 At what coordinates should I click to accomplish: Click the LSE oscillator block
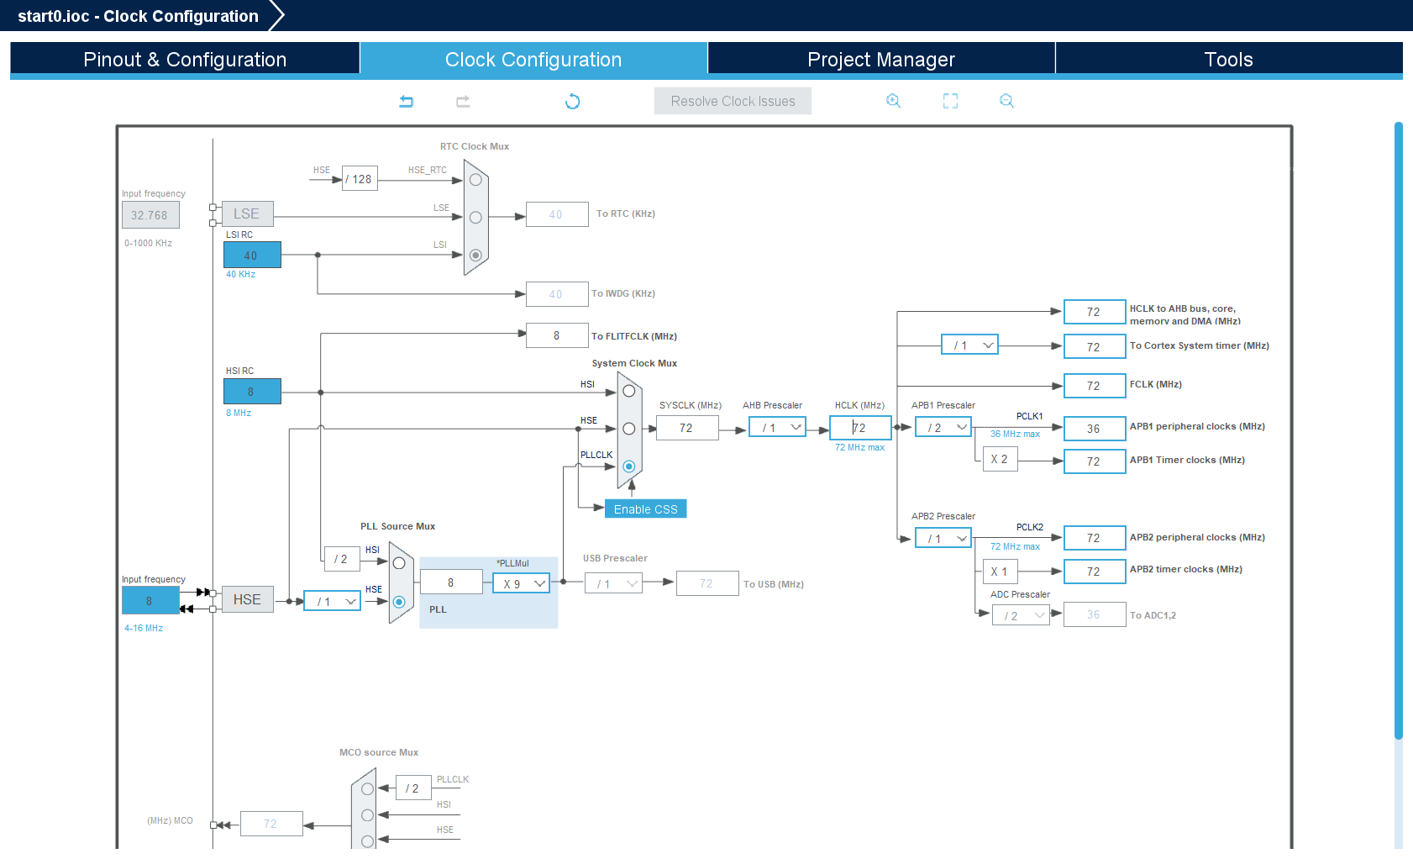click(247, 213)
